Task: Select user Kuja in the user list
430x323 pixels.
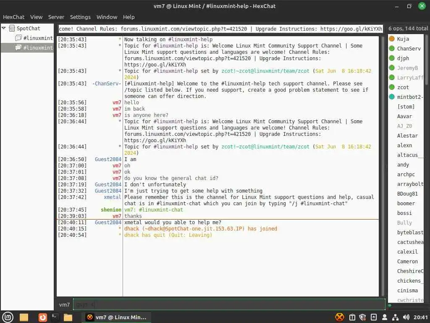Action: tap(403, 39)
